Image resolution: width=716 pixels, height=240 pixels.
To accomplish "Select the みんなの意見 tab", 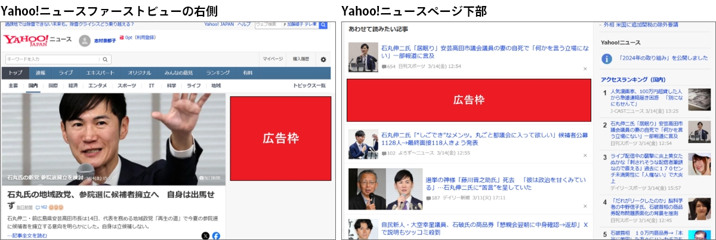I will tap(179, 73).
